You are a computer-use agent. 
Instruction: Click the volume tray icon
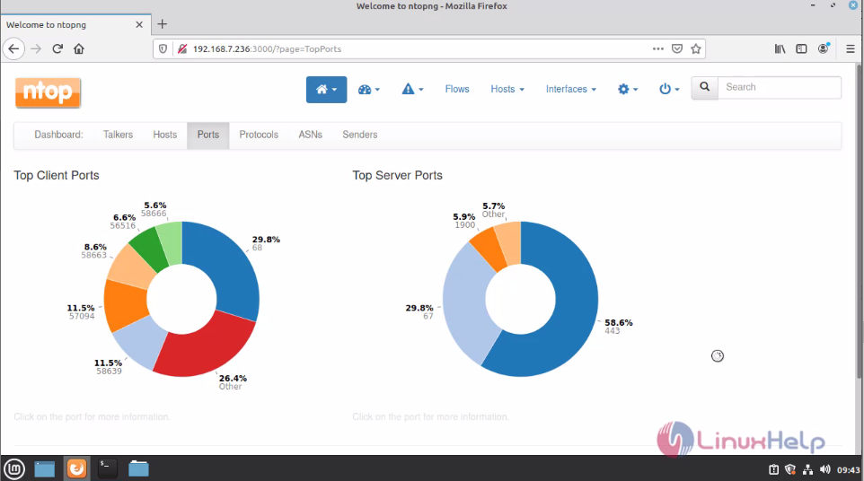tap(824, 469)
